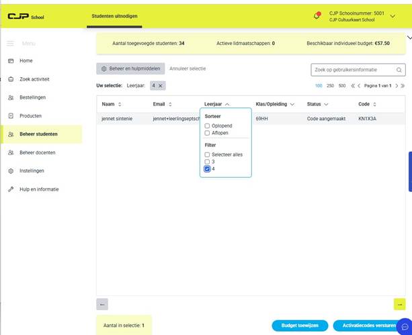412x335 pixels.
Task: Expand the school account dropdown chevron
Action: [x=393, y=16]
